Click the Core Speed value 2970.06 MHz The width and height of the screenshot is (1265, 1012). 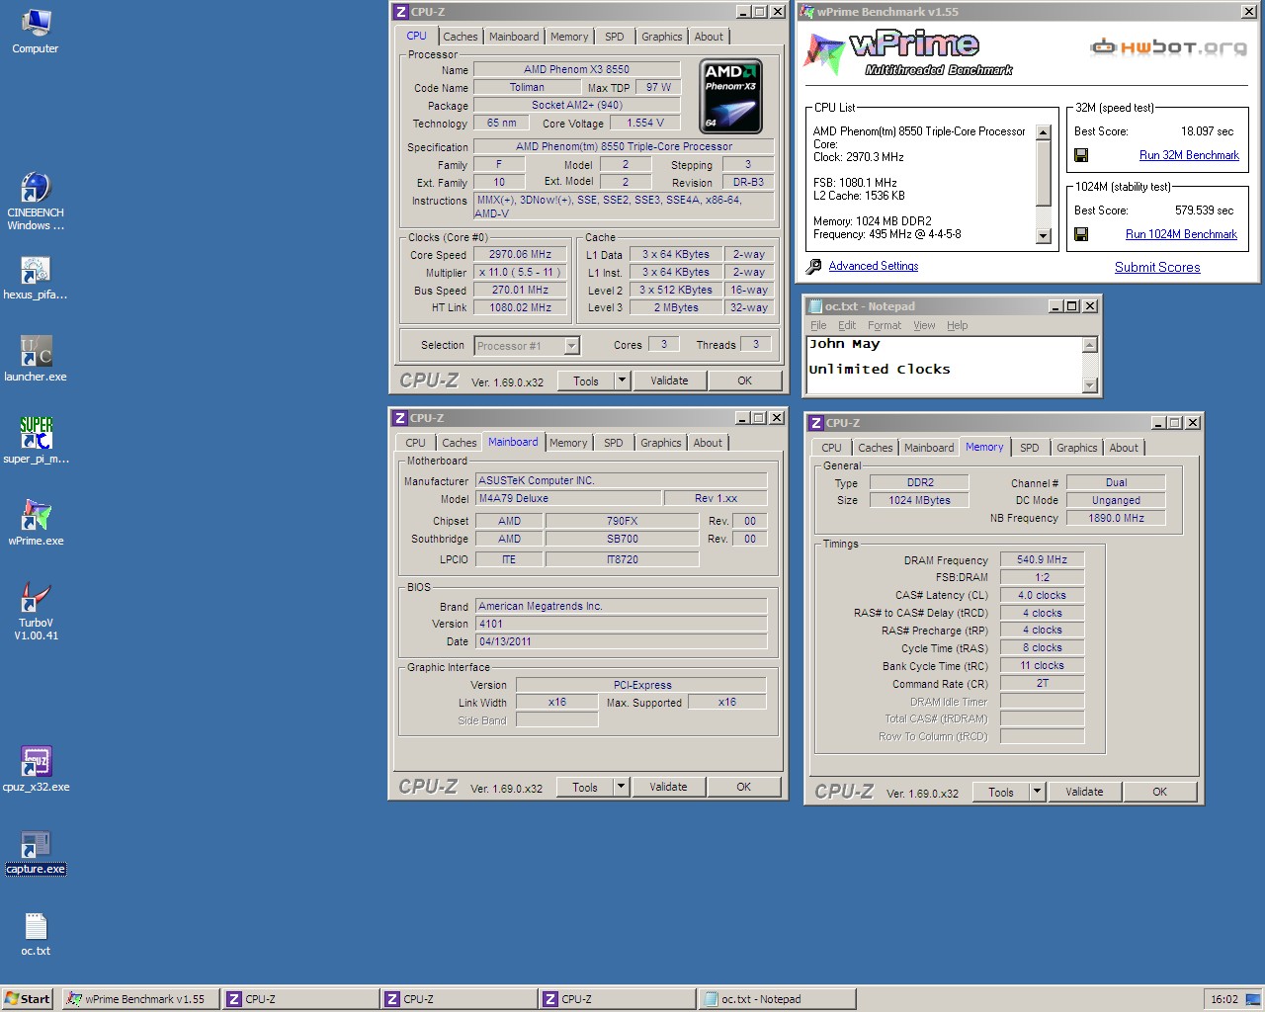tap(520, 254)
